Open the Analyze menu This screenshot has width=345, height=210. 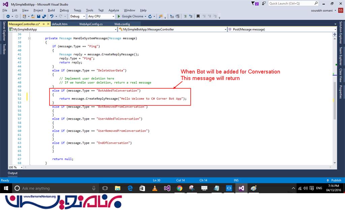(x=114, y=10)
